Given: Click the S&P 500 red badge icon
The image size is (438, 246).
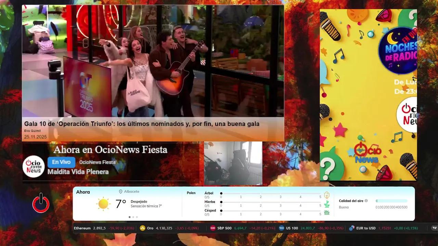Looking at the screenshot, I should [x=213, y=228].
